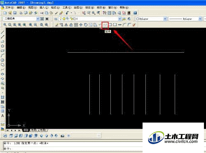Screen dimensions: 206x153
Task: Click the first-tab navigation arrow
Action: click(7, 130)
